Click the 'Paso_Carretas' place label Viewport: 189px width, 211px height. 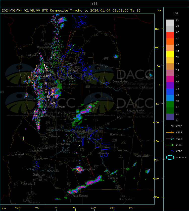[55, 107]
